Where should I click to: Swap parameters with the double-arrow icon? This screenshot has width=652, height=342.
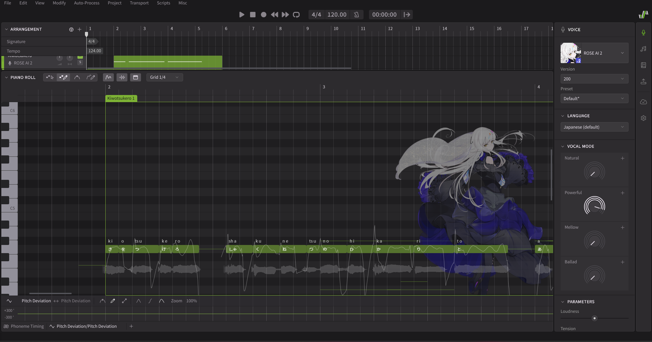pos(56,301)
